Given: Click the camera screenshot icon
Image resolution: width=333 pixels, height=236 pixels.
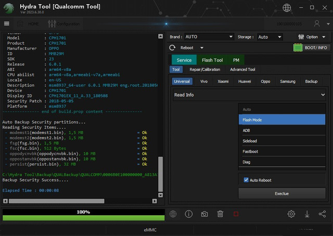Looking at the screenshot, I should click(204, 214).
